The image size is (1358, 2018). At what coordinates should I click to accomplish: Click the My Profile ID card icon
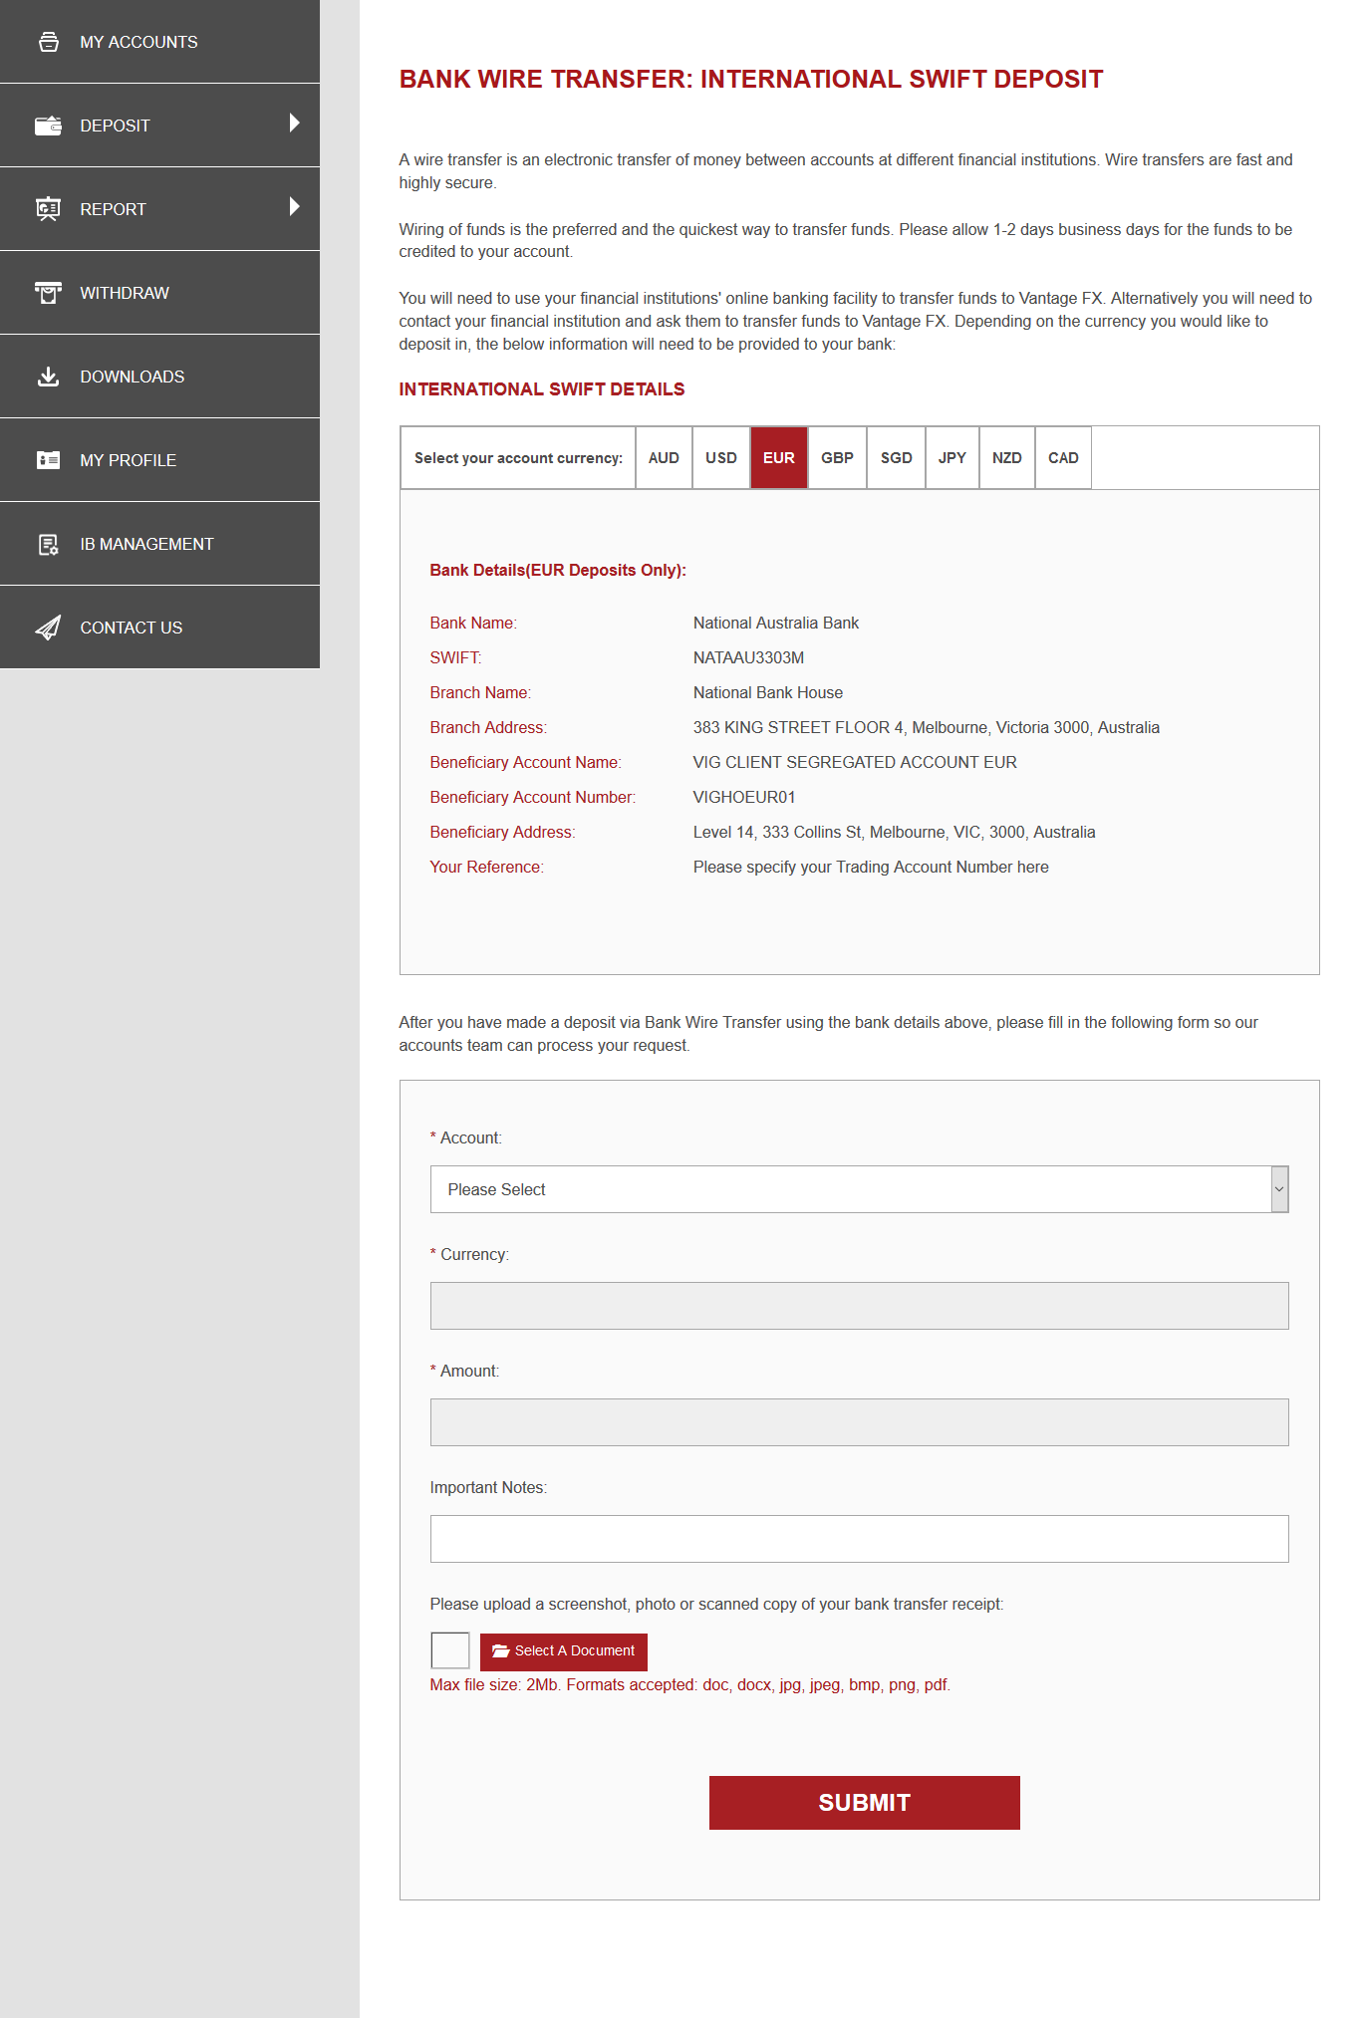coord(48,460)
